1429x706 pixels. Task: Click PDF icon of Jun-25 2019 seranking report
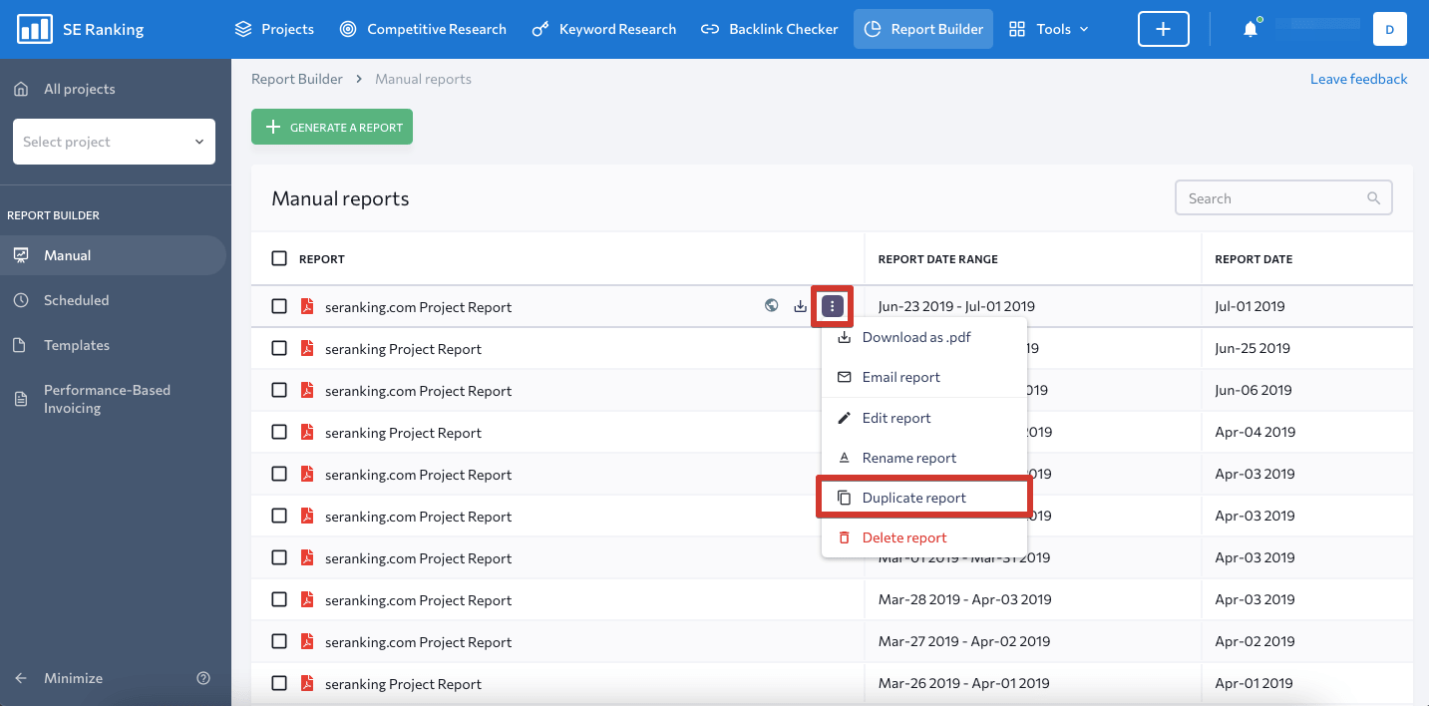[x=307, y=348]
